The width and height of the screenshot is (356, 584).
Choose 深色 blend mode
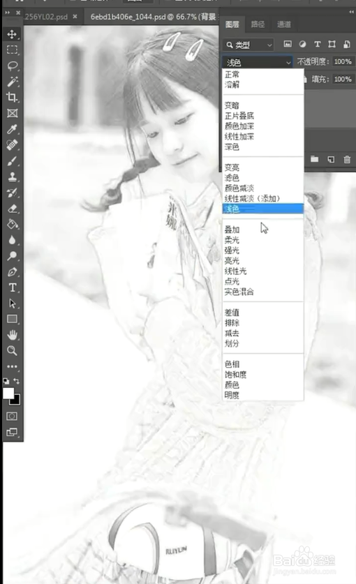point(262,147)
